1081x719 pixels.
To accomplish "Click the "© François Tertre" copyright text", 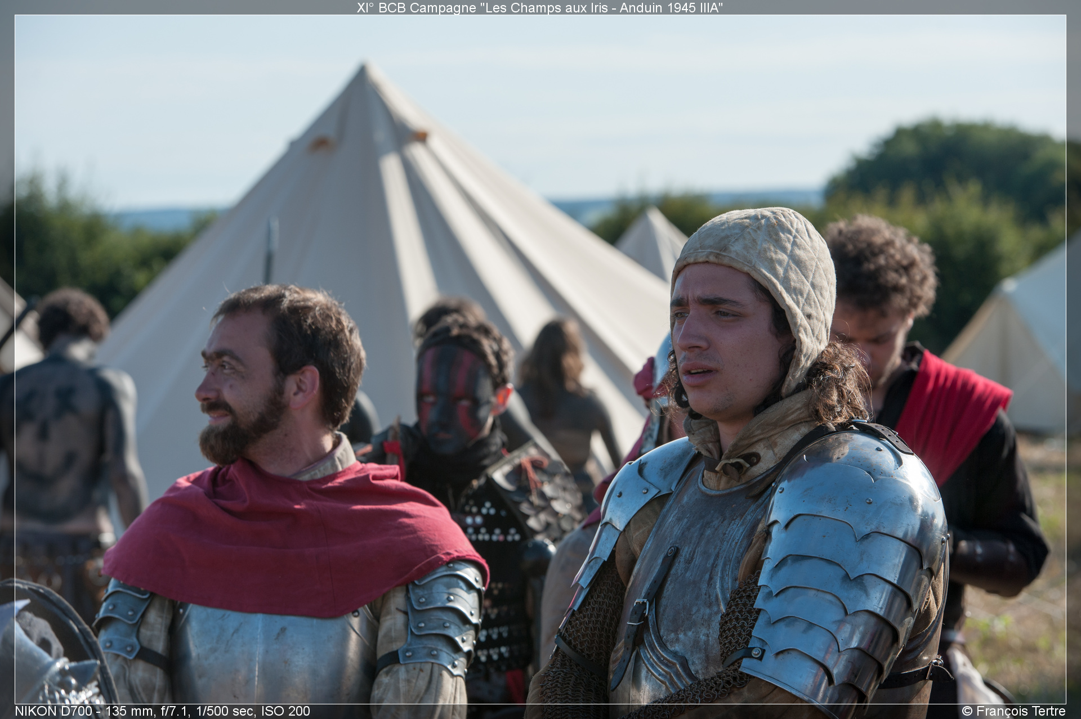I will [1013, 711].
